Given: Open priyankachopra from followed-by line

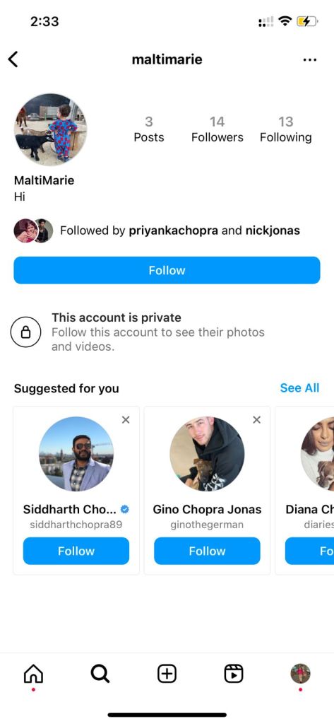Looking at the screenshot, I should tap(173, 230).
